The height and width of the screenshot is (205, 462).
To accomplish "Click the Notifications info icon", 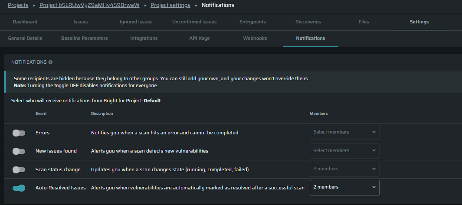I will [x=51, y=62].
